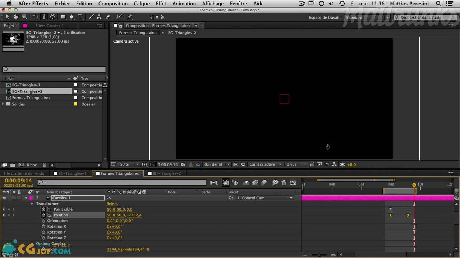
Task: Open the Animation menu
Action: click(184, 4)
